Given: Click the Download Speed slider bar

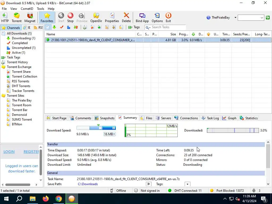Looking at the screenshot, I should pos(96,128).
